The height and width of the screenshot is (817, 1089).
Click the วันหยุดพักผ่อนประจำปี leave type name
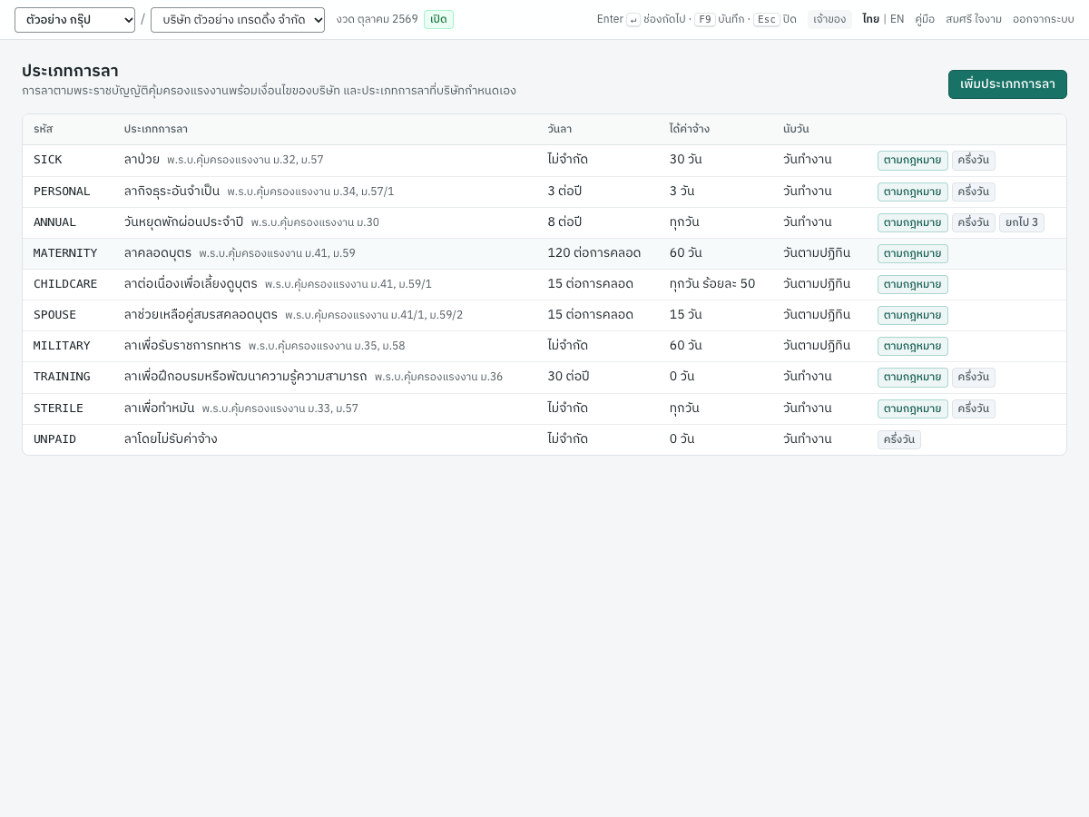click(x=184, y=222)
